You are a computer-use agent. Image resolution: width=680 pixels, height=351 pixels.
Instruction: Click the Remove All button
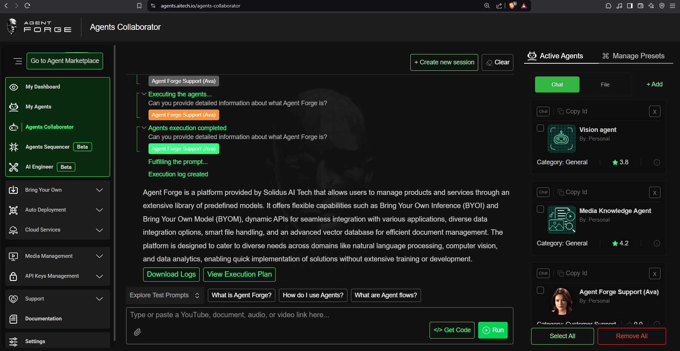(x=632, y=336)
